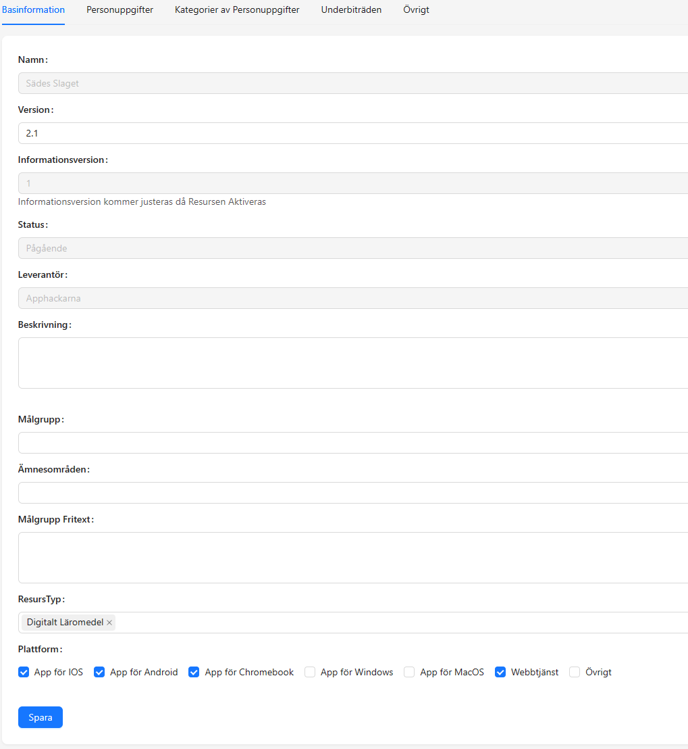
Task: Uncheck App för IOS checkbox
Action: pos(24,672)
